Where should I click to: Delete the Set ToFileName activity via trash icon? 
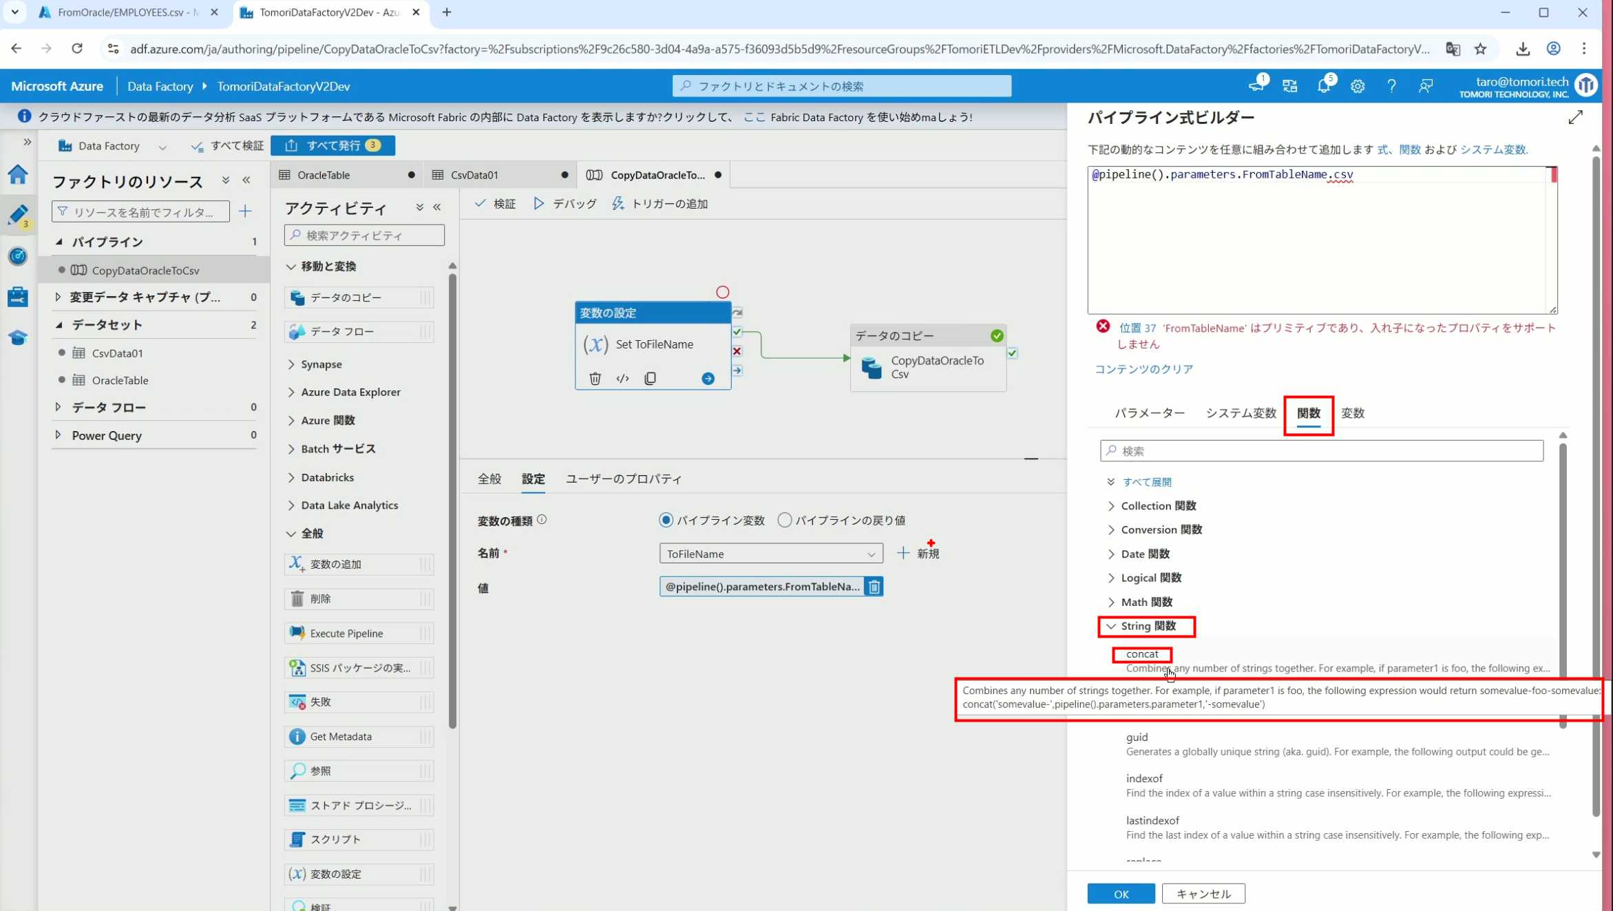click(x=595, y=378)
